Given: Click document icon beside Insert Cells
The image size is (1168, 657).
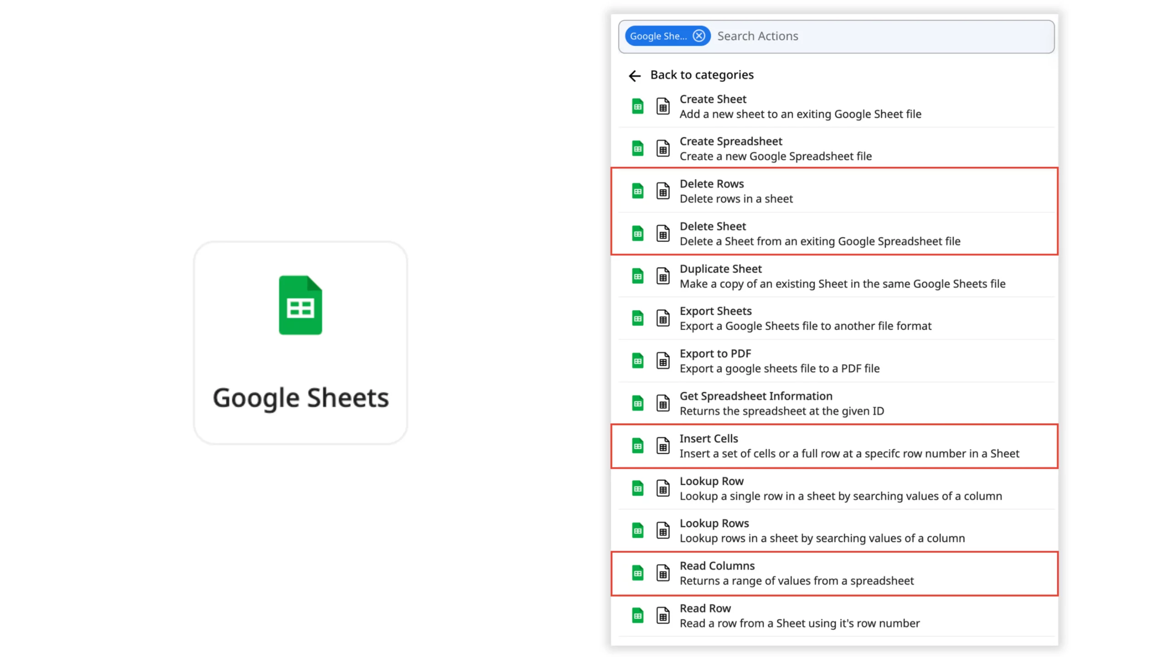Looking at the screenshot, I should click(x=663, y=446).
